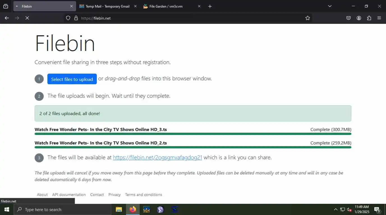Click the site padlock security icon
Screen dimensions: 386x215
pos(76,18)
